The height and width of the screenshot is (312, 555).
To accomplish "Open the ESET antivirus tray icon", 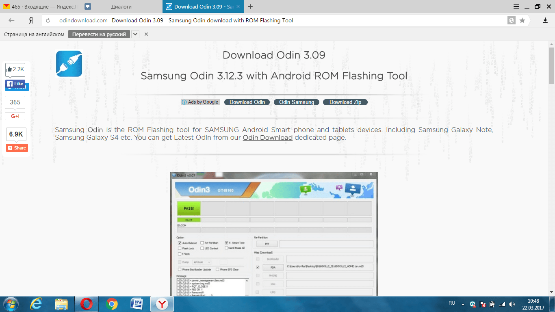I will tap(473, 304).
